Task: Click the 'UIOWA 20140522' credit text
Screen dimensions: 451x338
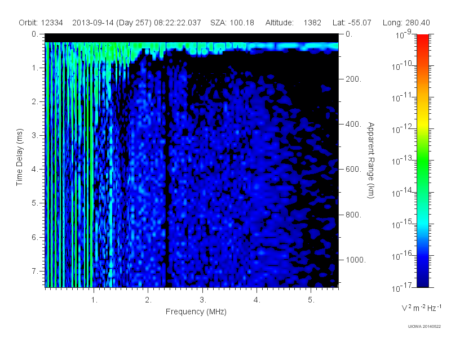Action: [425, 326]
